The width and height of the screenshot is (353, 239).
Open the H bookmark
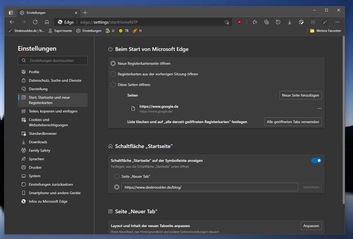[x=137, y=31]
